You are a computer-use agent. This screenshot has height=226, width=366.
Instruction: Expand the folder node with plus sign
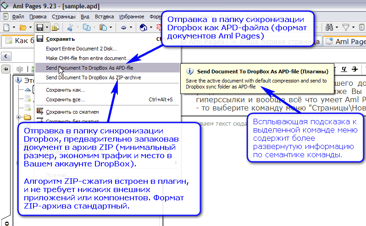[19, 117]
